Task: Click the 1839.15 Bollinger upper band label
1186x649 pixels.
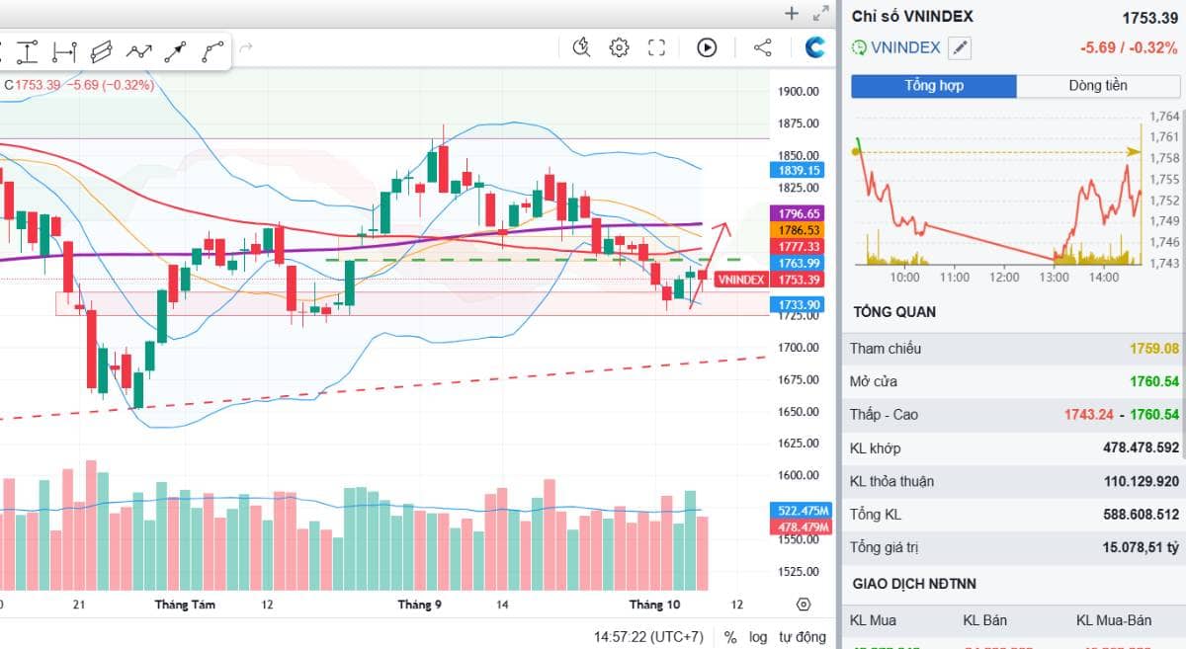Action: [800, 170]
